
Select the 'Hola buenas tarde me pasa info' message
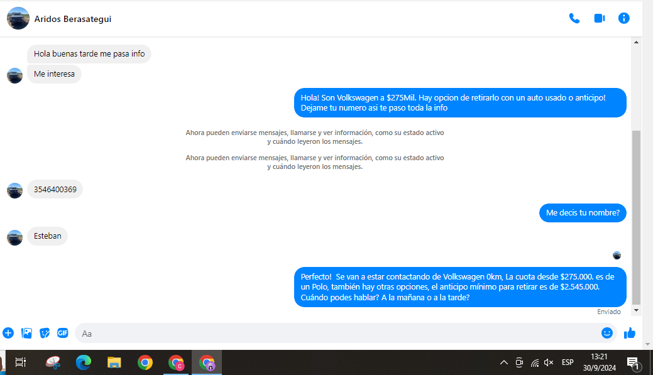click(x=89, y=53)
